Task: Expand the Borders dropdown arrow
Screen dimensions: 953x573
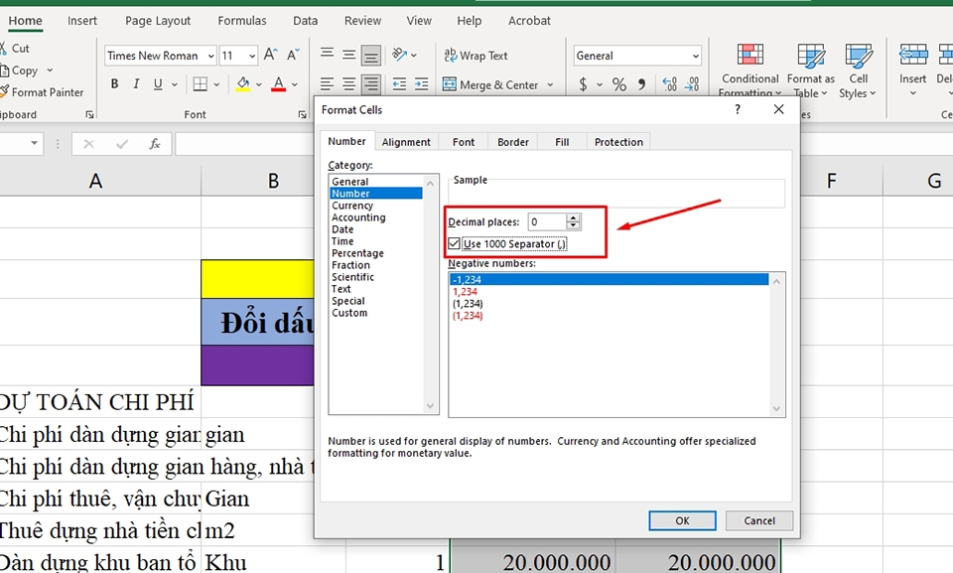Action: tap(215, 84)
